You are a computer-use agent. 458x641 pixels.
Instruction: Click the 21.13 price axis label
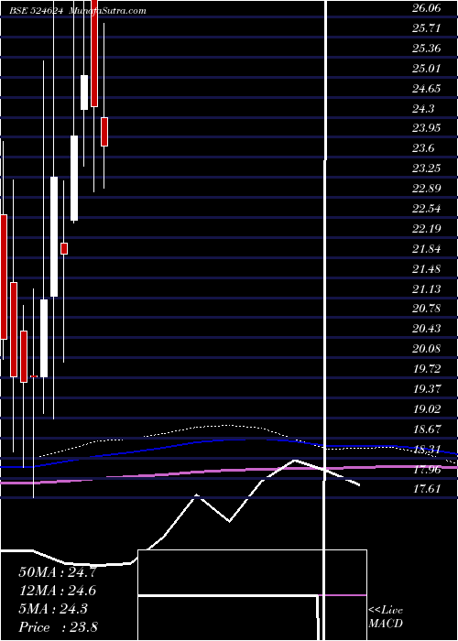(427, 288)
